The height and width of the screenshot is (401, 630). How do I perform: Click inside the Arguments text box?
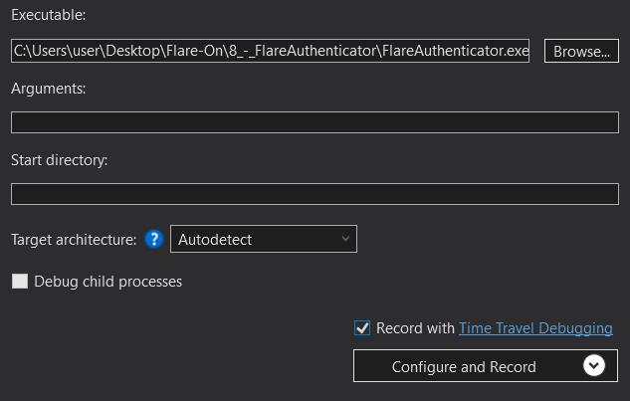[x=315, y=122]
